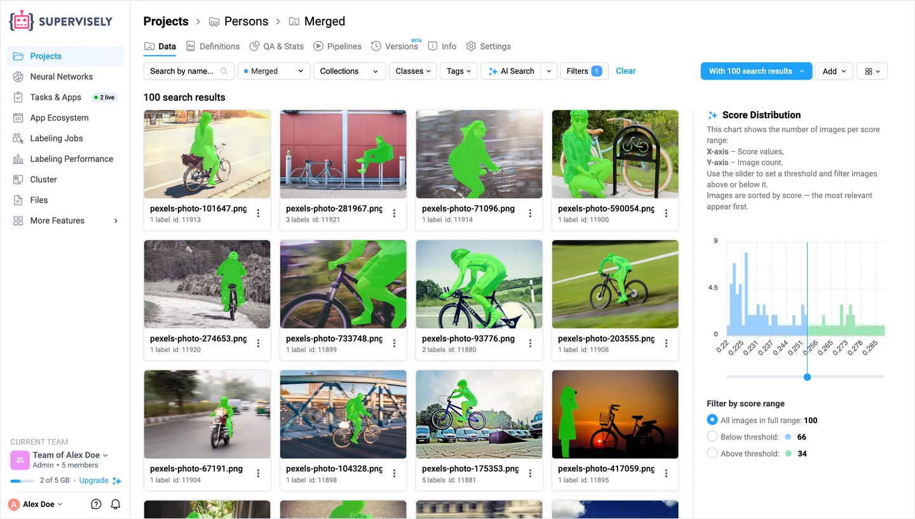The image size is (915, 519).
Task: Open options menu for pexels-photo-67191.png
Action: [258, 474]
